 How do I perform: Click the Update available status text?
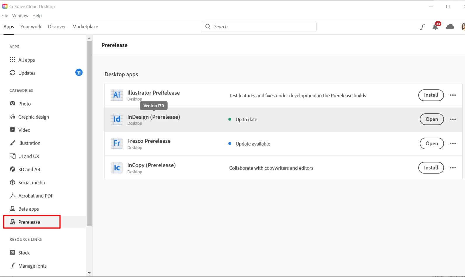click(253, 144)
